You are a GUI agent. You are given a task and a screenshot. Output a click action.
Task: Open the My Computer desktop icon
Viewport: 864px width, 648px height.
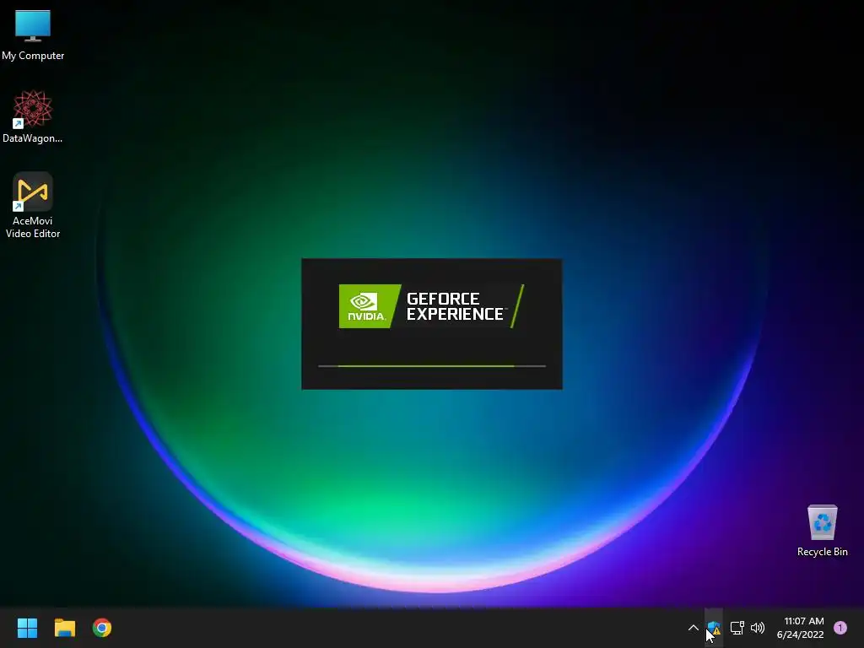(x=33, y=33)
